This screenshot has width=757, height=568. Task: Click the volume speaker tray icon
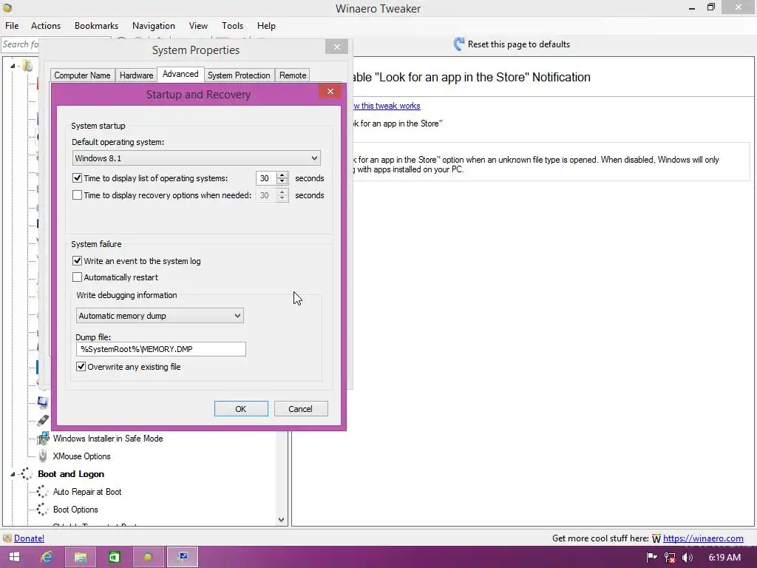pyautogui.click(x=688, y=558)
